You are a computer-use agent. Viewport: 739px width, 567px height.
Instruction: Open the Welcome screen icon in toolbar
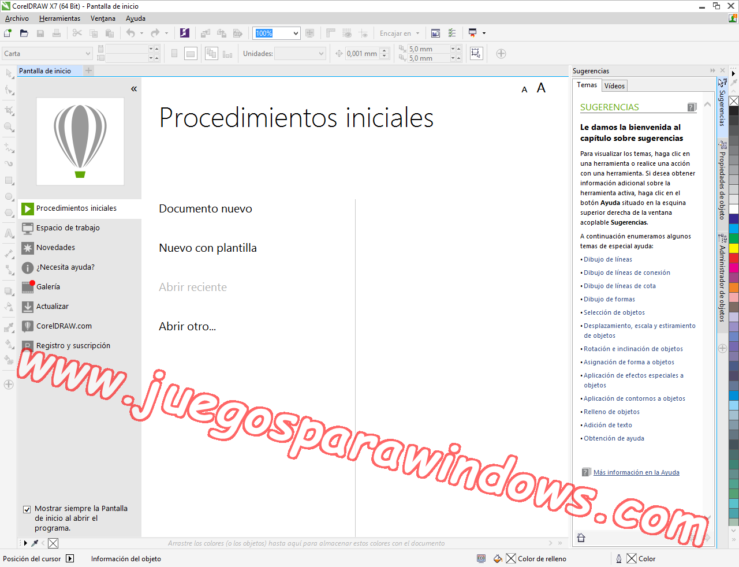click(x=436, y=33)
